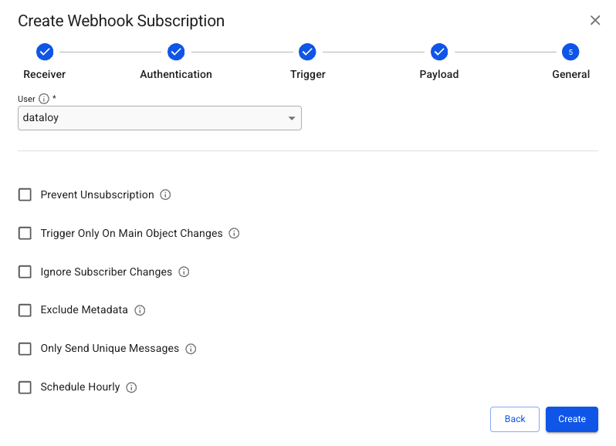The width and height of the screenshot is (616, 446).
Task: Click the info icon beside User label
Action: coord(44,99)
